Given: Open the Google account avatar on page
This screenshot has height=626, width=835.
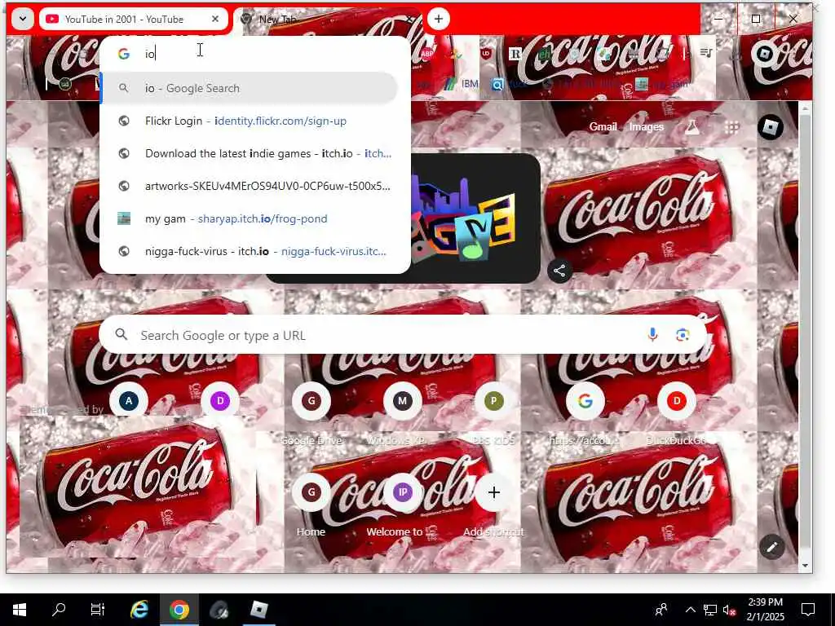Looking at the screenshot, I should [770, 126].
